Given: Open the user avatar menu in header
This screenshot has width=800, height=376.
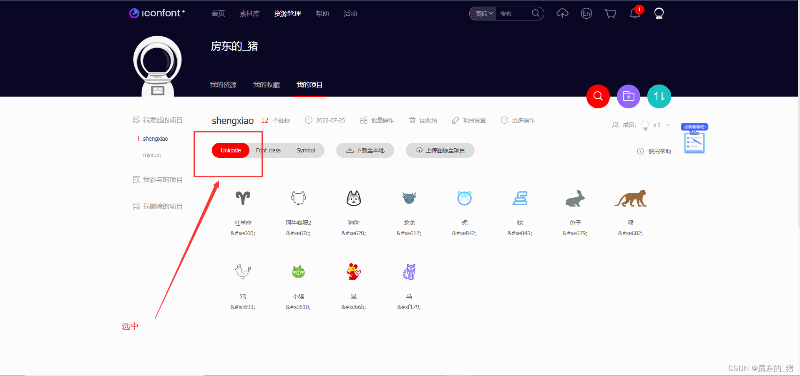Looking at the screenshot, I should (x=659, y=13).
